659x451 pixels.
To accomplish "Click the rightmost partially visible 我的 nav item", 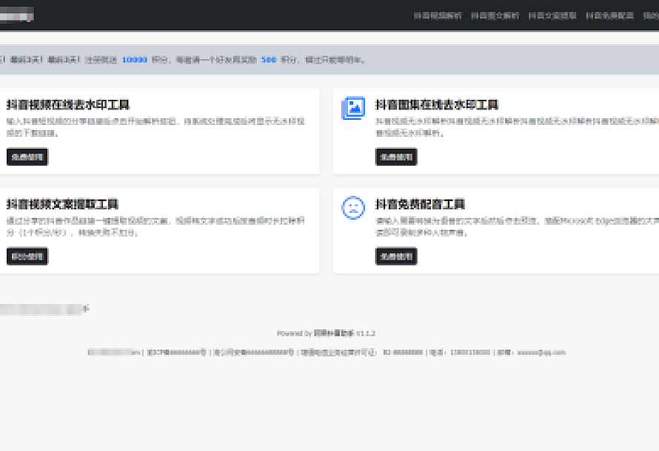I will coord(651,16).
